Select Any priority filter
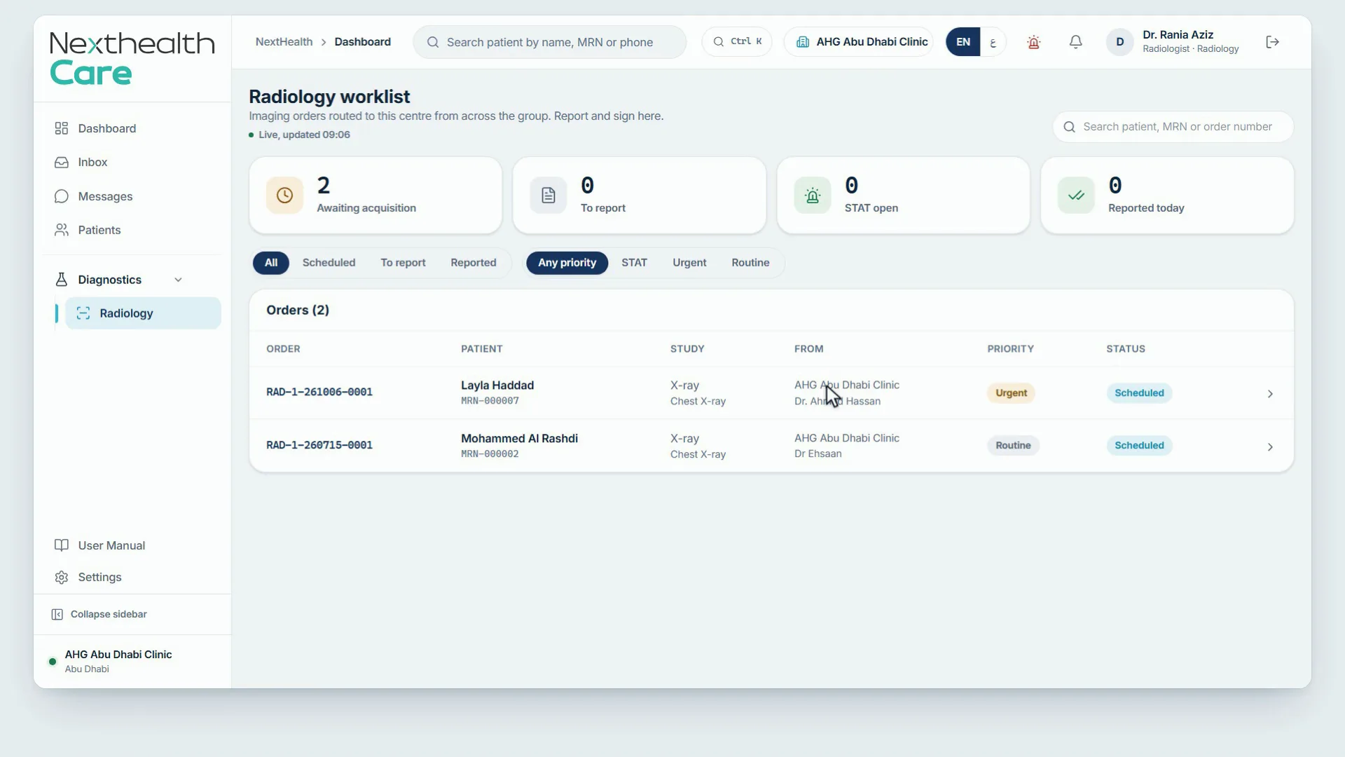Viewport: 1345px width, 757px height. [567, 263]
